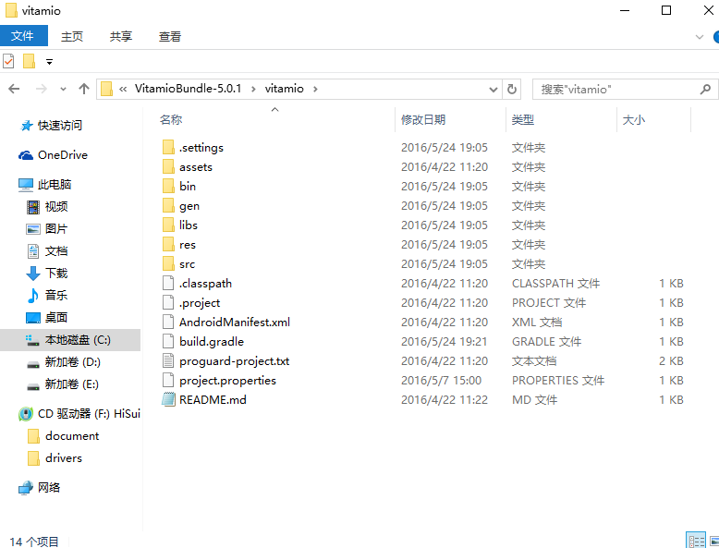Screen dimensions: 719x548
Task: Select the .settings folder icon
Action: tap(168, 147)
